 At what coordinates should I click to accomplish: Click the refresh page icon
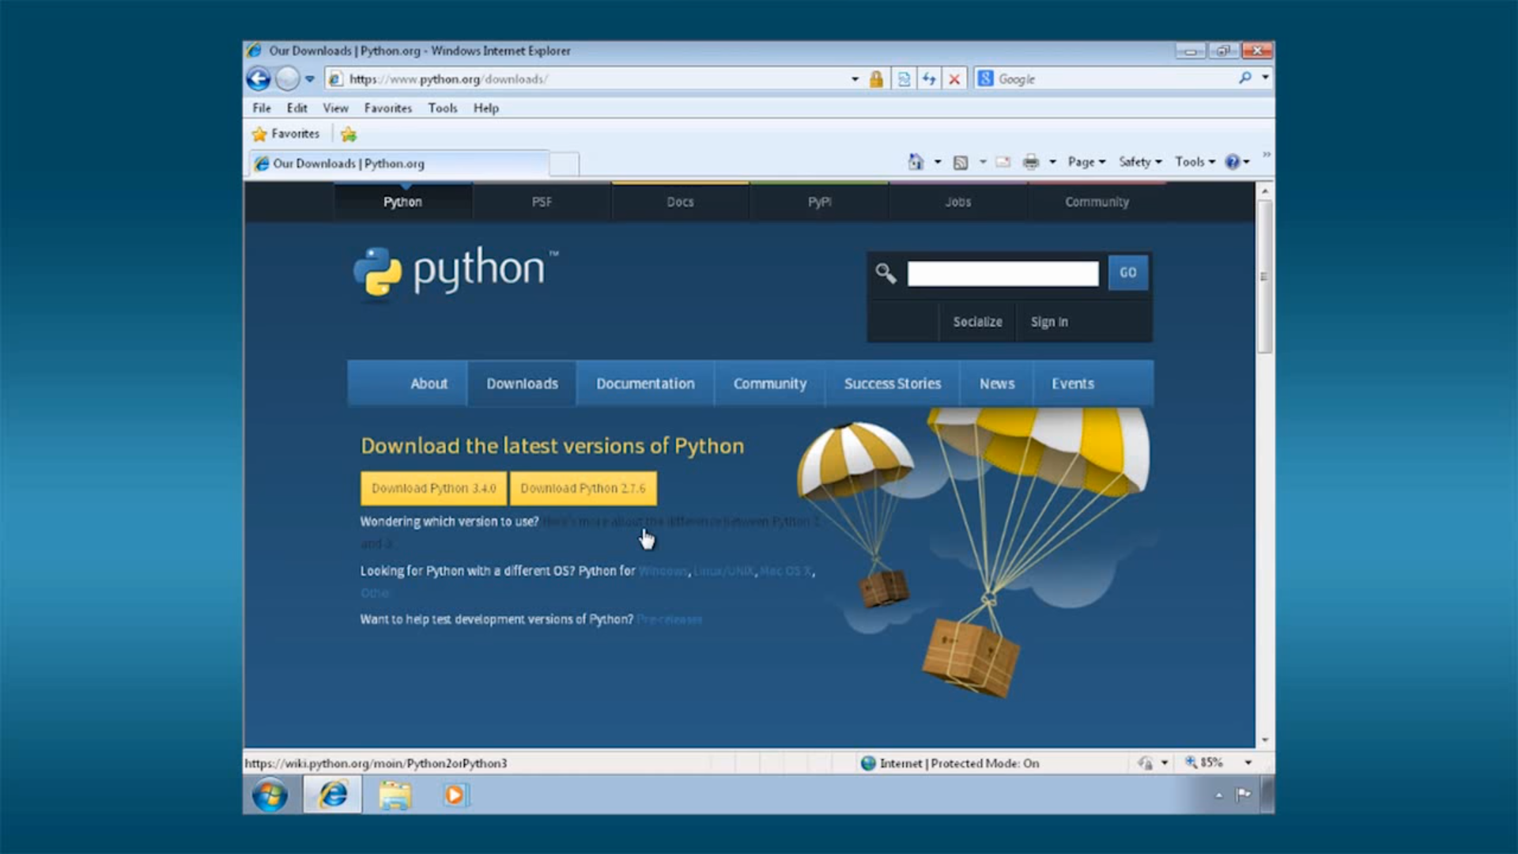point(928,79)
